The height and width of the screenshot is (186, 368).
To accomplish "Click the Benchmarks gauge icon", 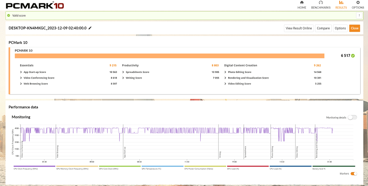I will click(321, 3).
